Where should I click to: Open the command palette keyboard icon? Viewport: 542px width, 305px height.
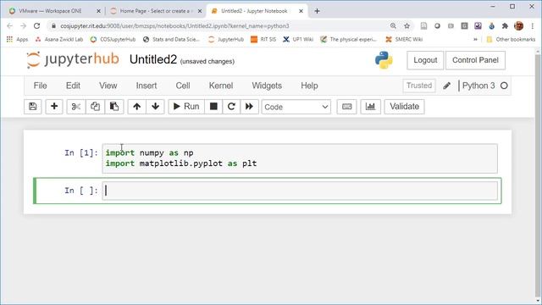click(346, 107)
